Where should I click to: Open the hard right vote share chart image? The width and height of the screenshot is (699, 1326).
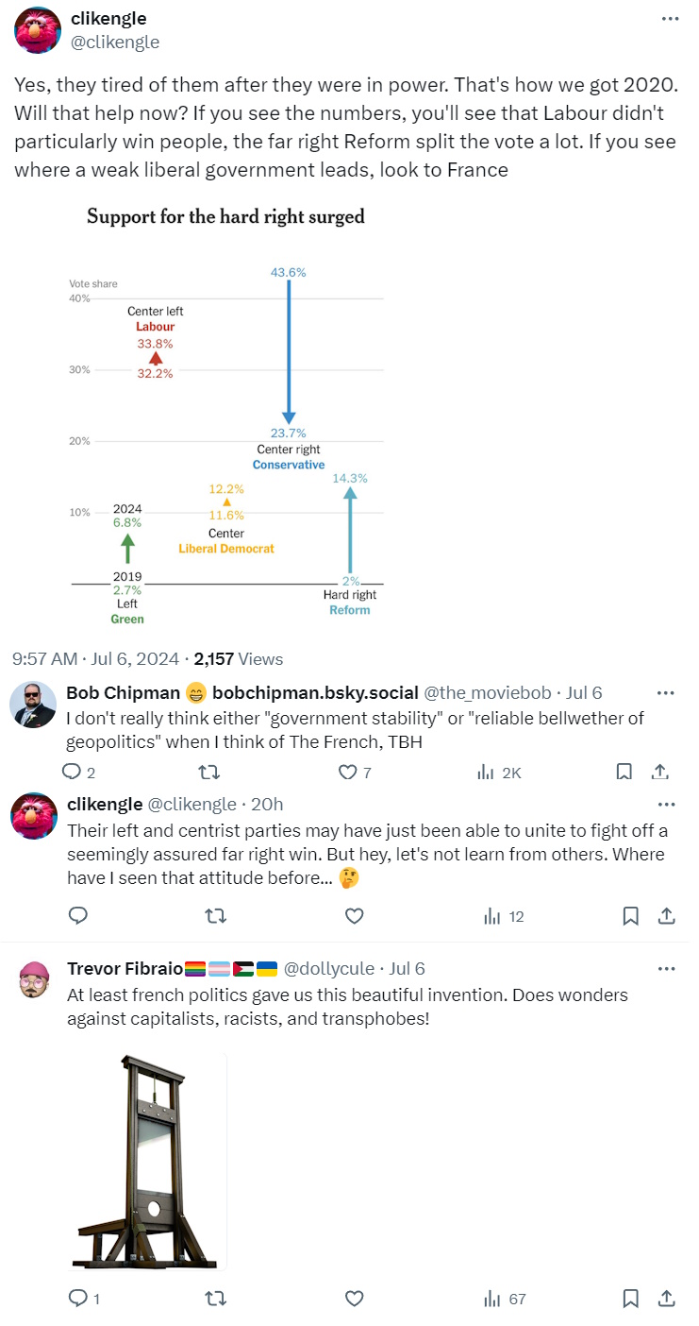pyautogui.click(x=226, y=416)
